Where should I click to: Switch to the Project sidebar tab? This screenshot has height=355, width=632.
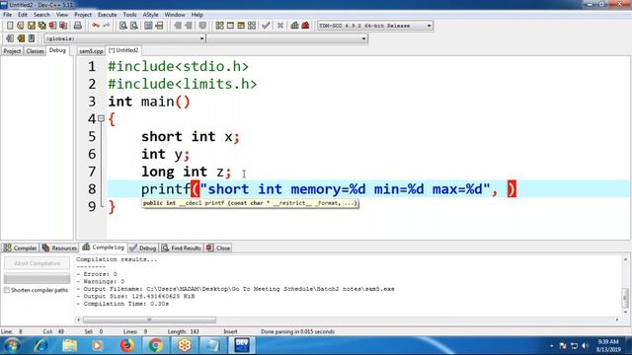(12, 51)
